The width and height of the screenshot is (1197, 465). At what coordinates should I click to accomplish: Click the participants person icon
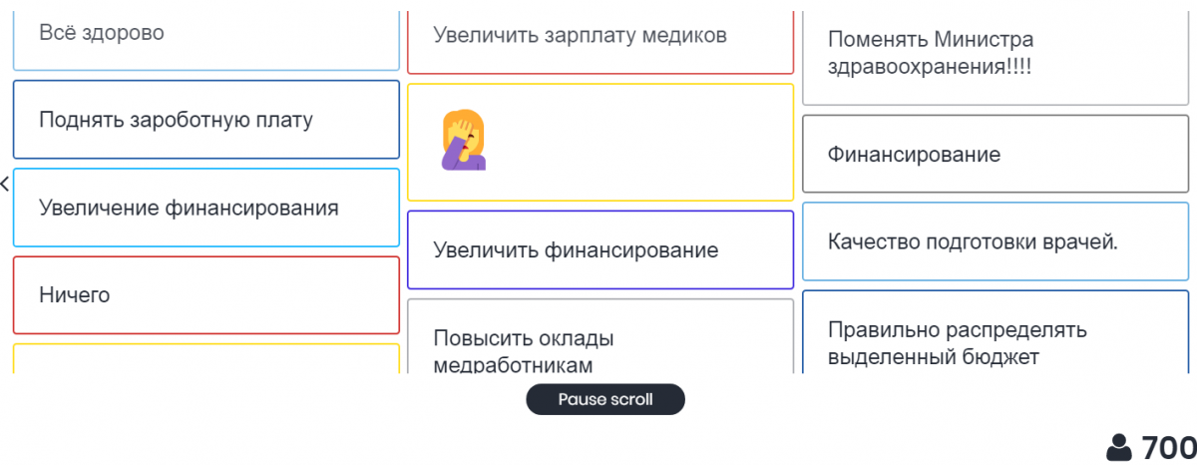[x=1121, y=447]
